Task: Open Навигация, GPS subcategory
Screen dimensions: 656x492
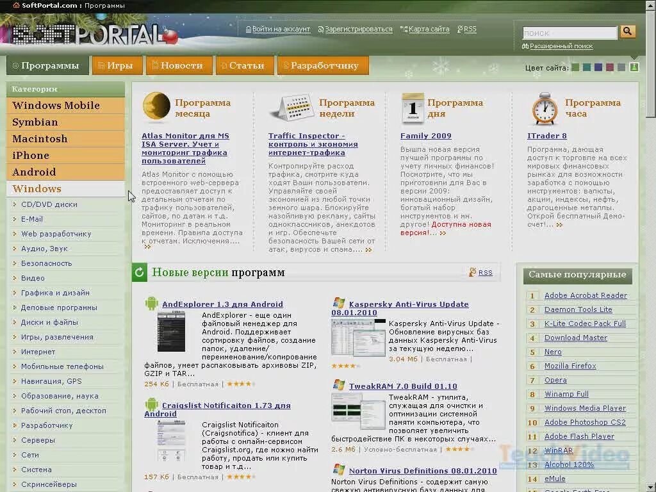Action: pos(51,381)
